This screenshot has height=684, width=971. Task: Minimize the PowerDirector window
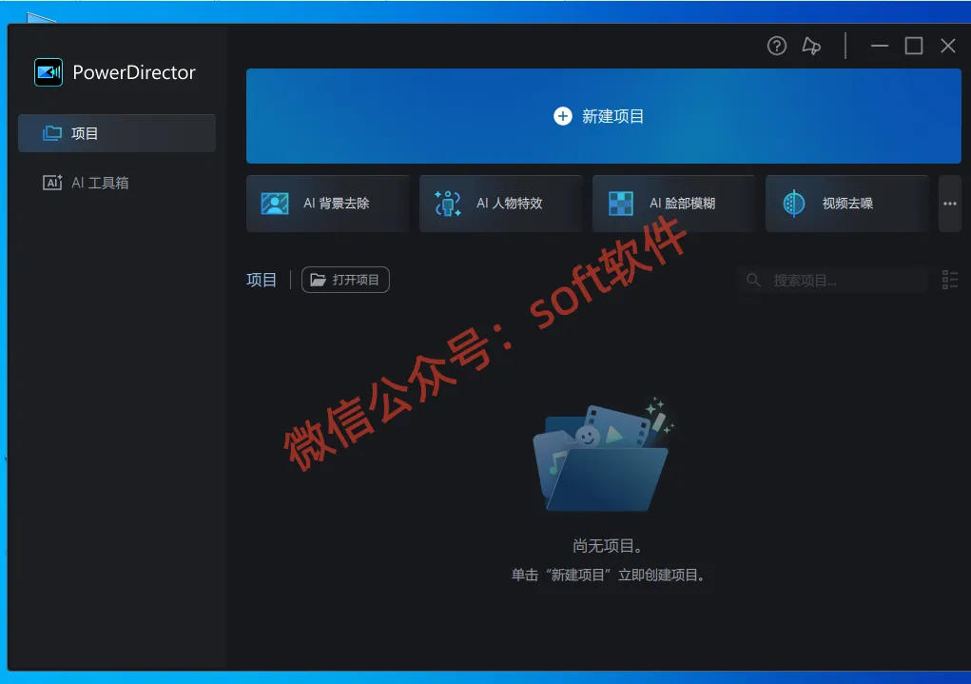tap(880, 46)
